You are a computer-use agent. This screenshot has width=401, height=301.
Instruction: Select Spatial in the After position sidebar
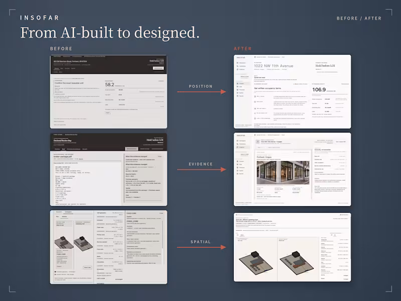point(241,93)
